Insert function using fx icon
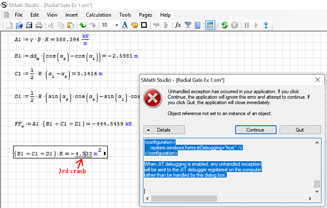The width and height of the screenshot is (327, 208). (178, 25)
